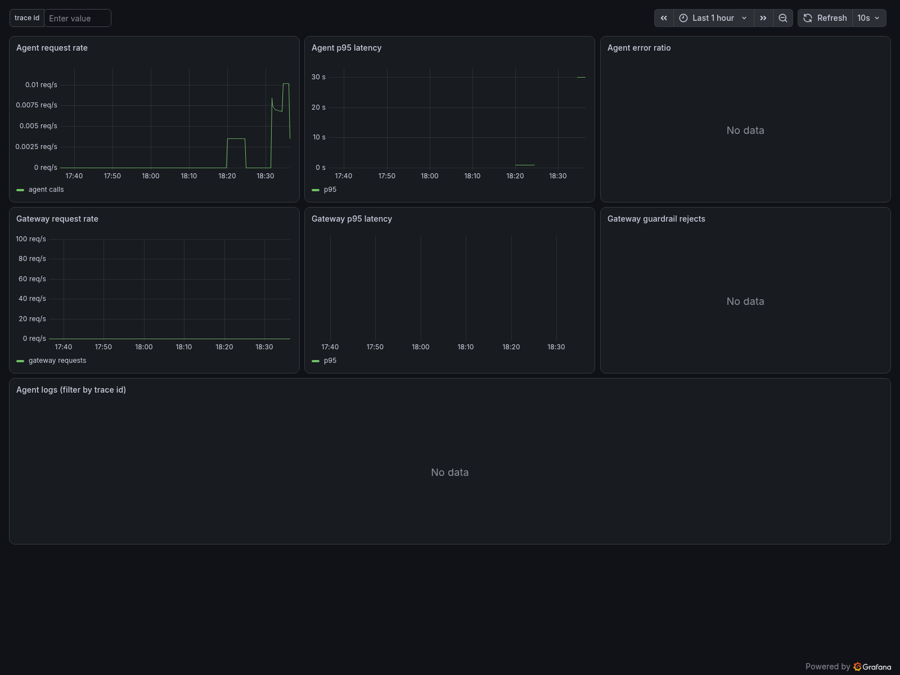Zoom out time range with magnifier icon
The width and height of the screenshot is (900, 675).
coord(783,18)
